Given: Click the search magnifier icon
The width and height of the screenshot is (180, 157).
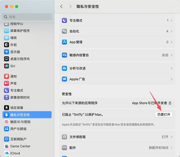Looking at the screenshot, I should click(6, 17).
